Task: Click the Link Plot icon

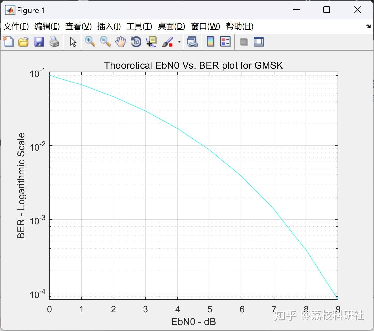Action: pyautogui.click(x=192, y=42)
